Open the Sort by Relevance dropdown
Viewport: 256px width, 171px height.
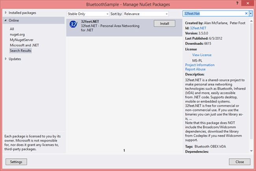coord(146,14)
